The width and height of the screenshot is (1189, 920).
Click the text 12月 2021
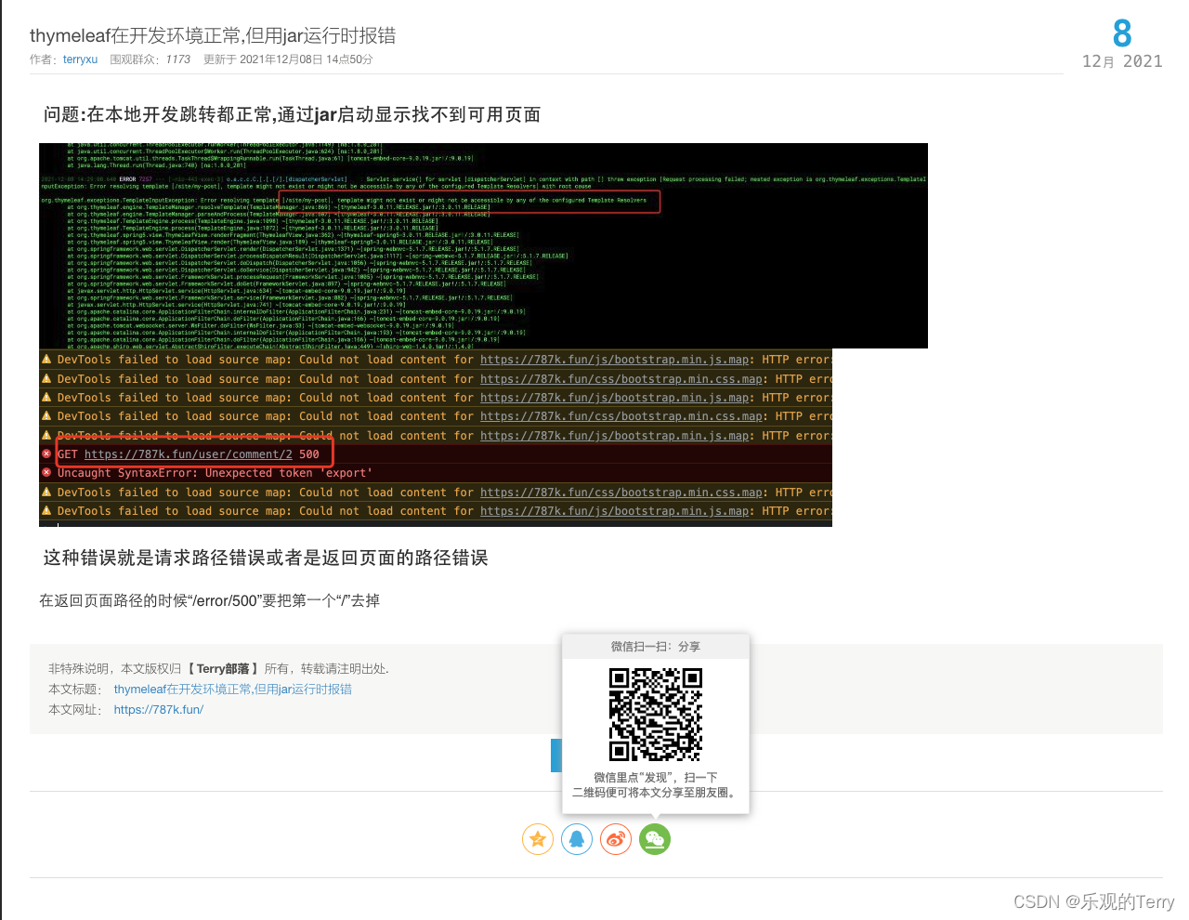(x=1122, y=61)
